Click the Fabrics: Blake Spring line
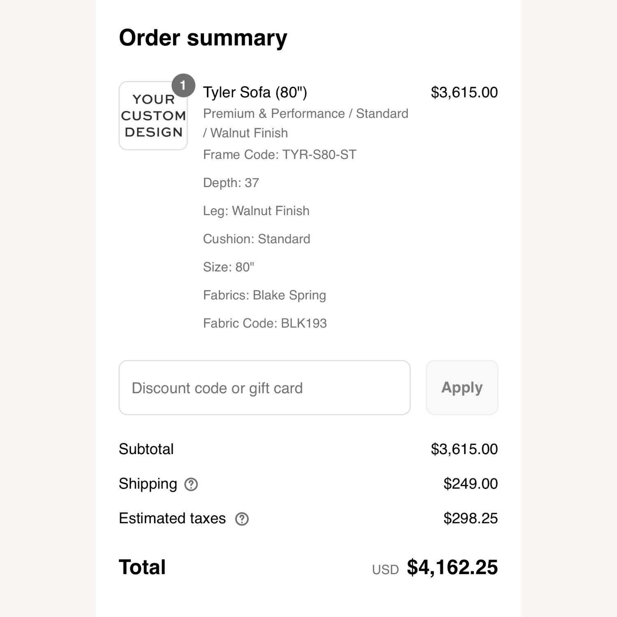 click(264, 295)
